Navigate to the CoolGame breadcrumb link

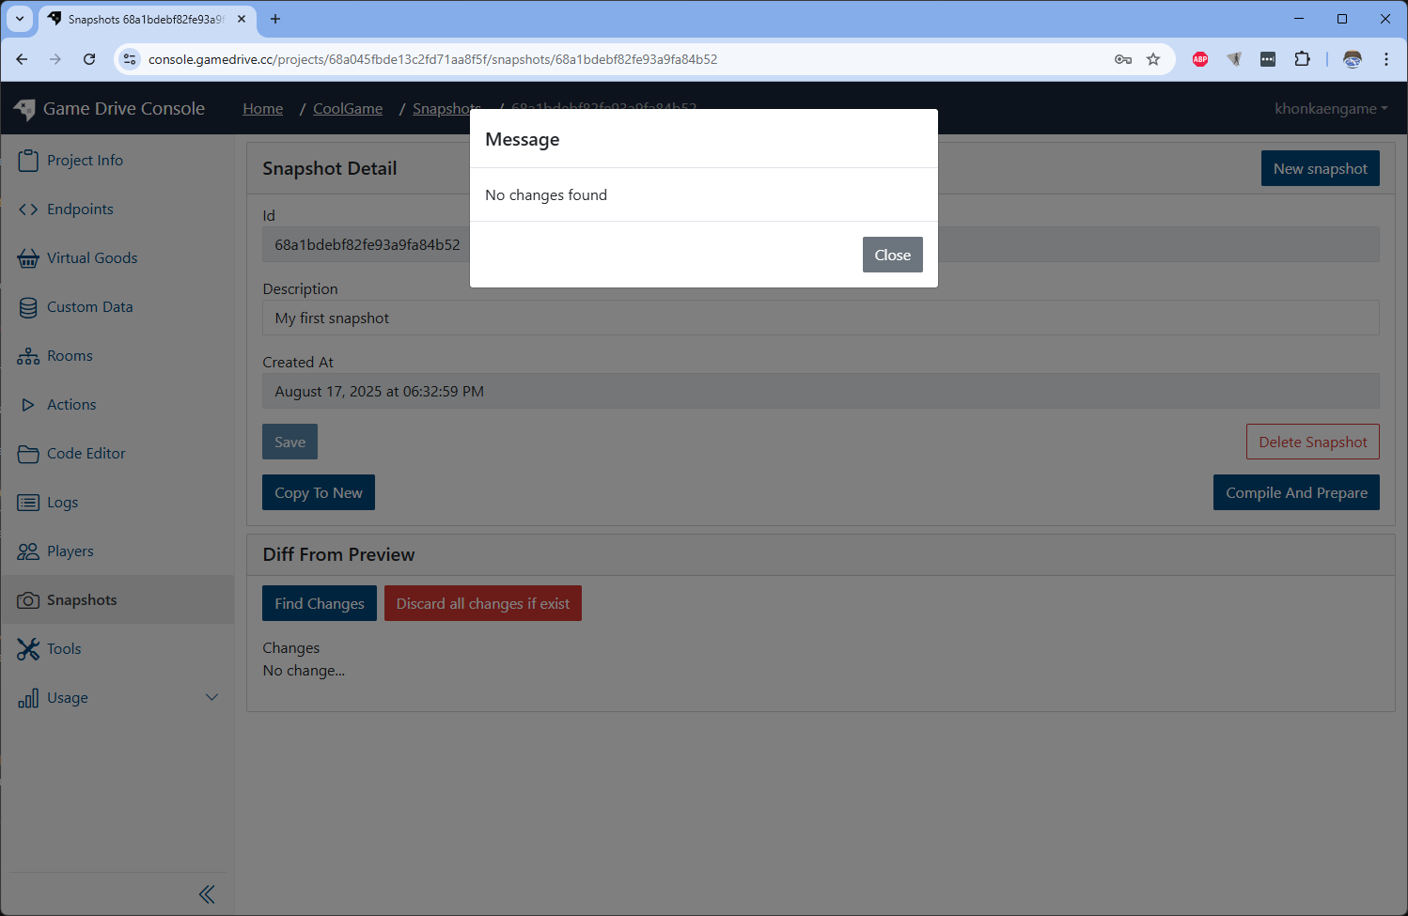tap(348, 109)
